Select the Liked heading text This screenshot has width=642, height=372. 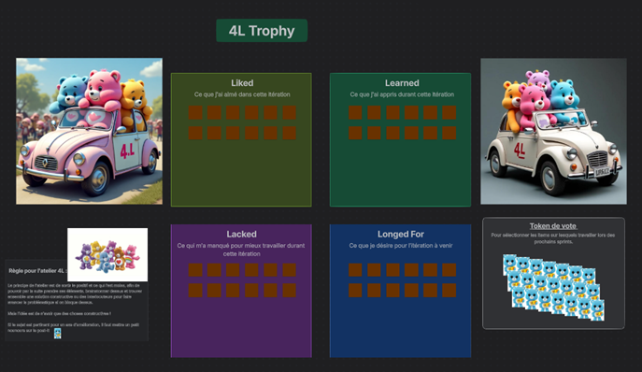242,83
